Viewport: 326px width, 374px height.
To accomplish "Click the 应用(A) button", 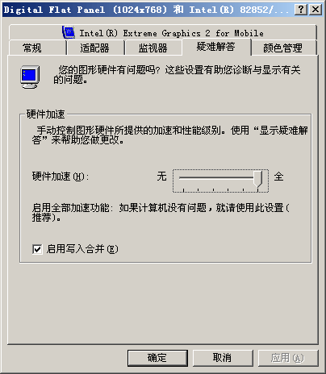I will tap(287, 358).
